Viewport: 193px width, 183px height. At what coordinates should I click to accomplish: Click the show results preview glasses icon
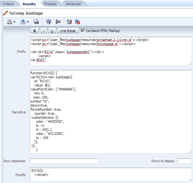(x=36, y=22)
